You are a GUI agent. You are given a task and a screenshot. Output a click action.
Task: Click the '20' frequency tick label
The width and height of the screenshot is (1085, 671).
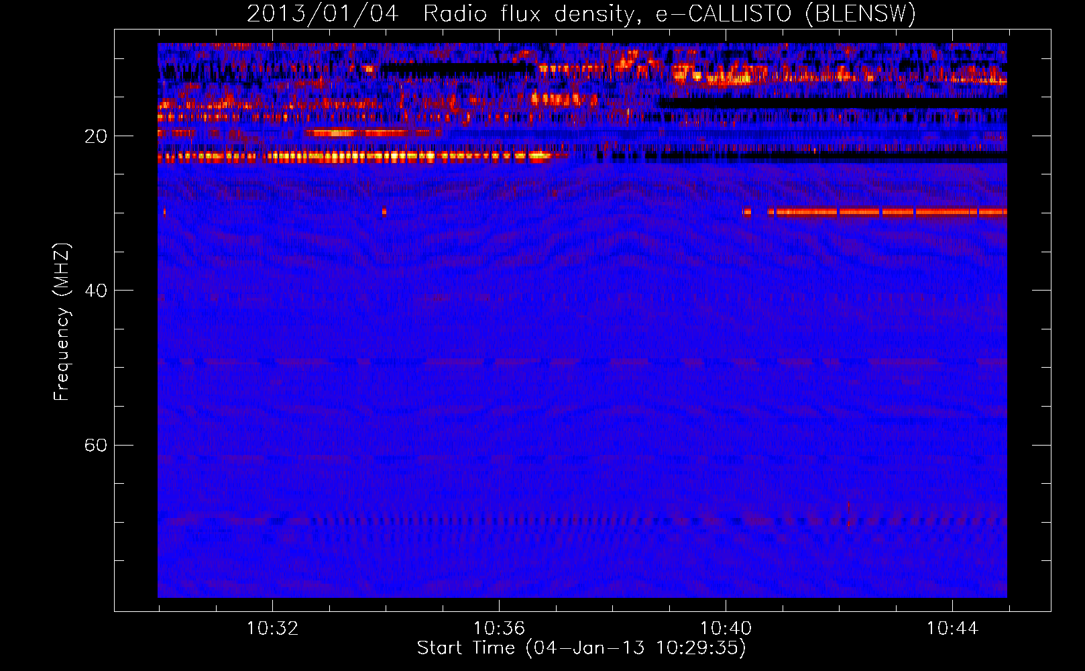click(95, 136)
